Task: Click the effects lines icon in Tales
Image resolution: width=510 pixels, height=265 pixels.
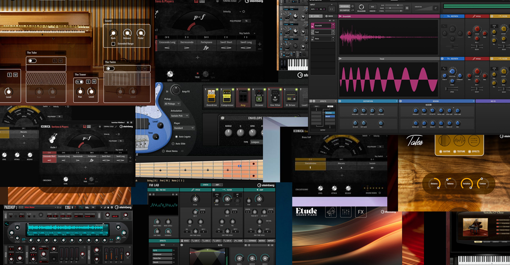Action: click(474, 141)
